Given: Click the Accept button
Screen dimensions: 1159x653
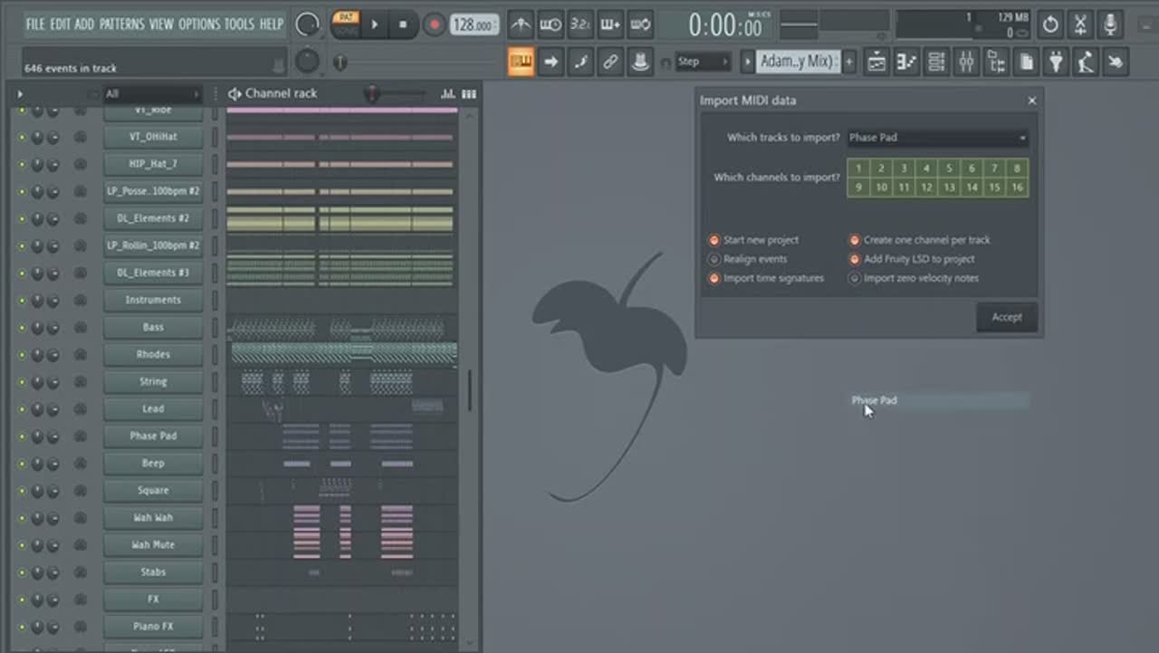Looking at the screenshot, I should [1006, 317].
